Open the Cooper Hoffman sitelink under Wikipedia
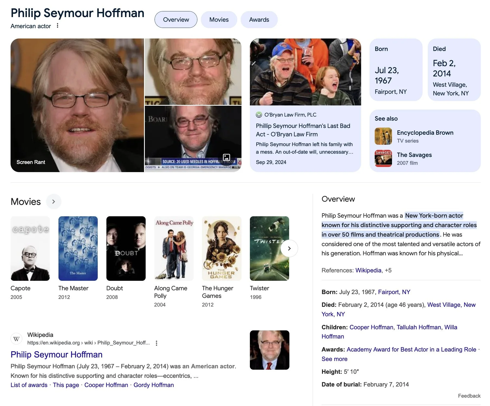The image size is (490, 406). point(106,385)
